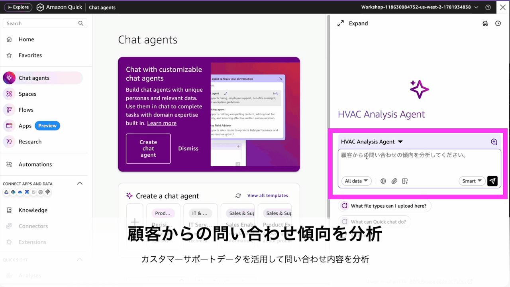Click the coiled connector icon after the globe
The image size is (510, 287).
47,192
